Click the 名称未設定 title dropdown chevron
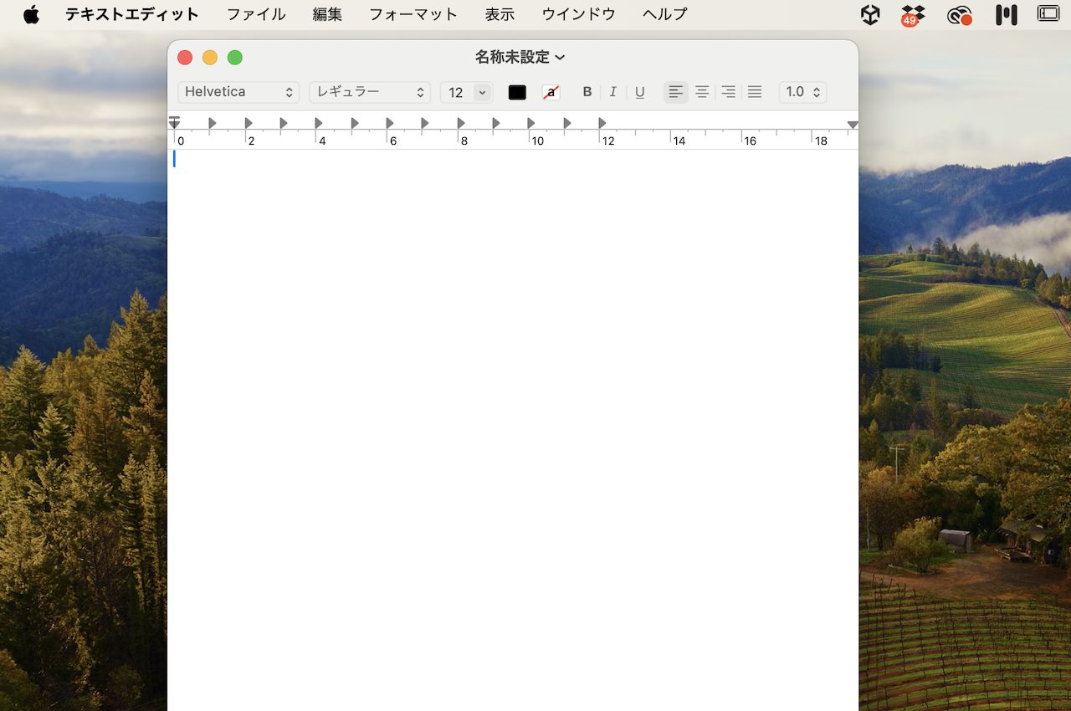Image resolution: width=1071 pixels, height=711 pixels. (x=561, y=58)
